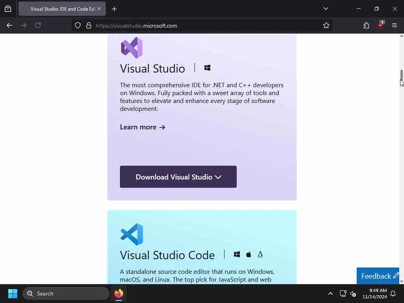404x303 pixels.
Task: Click the Apple icon beside Visual Studio Code
Action: pos(249,254)
